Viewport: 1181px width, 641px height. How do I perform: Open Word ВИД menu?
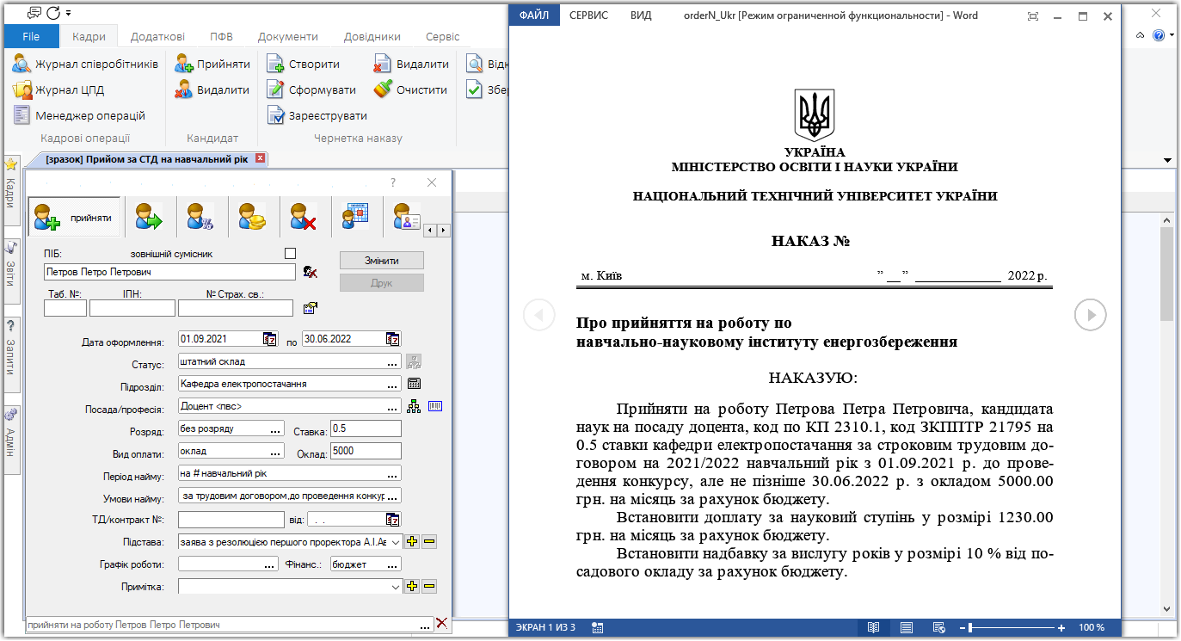pyautogui.click(x=641, y=15)
